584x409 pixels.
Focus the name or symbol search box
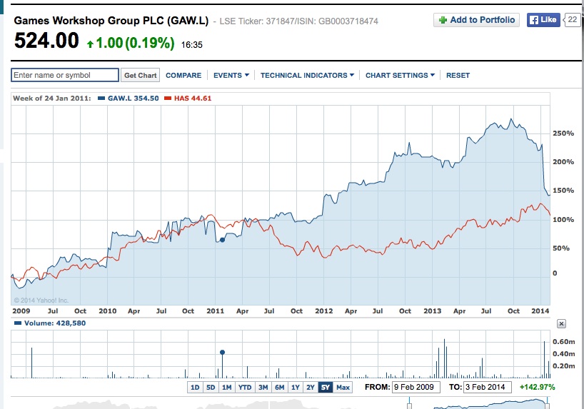(65, 75)
